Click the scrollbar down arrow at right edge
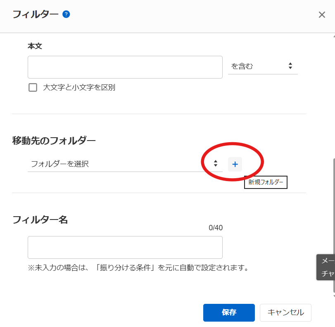Screen dimensions: 335x327 pyautogui.click(x=333, y=297)
